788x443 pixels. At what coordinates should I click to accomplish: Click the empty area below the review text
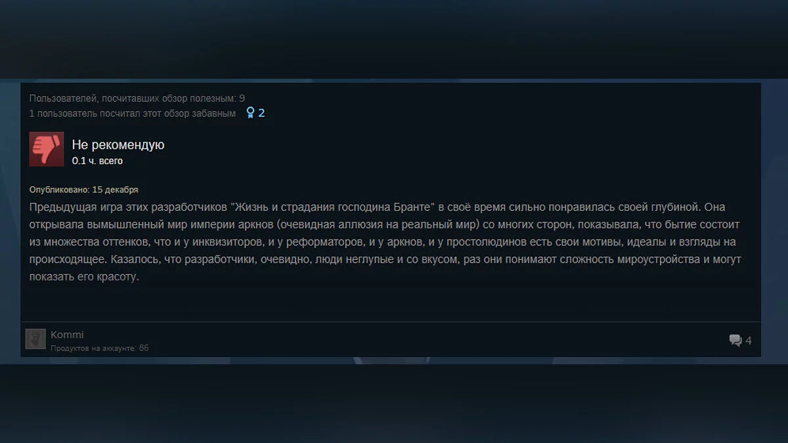pos(391,303)
